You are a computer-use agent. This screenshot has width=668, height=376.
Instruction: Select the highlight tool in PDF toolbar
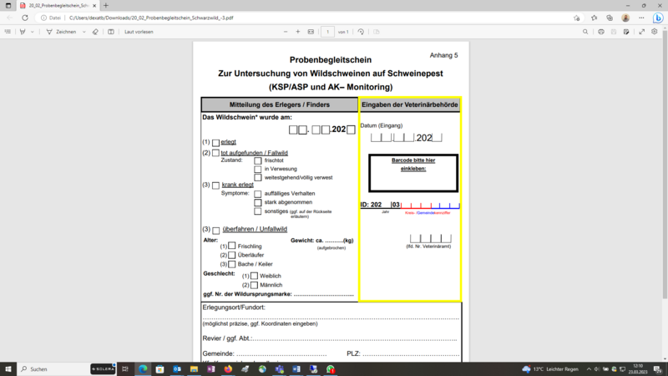23,32
